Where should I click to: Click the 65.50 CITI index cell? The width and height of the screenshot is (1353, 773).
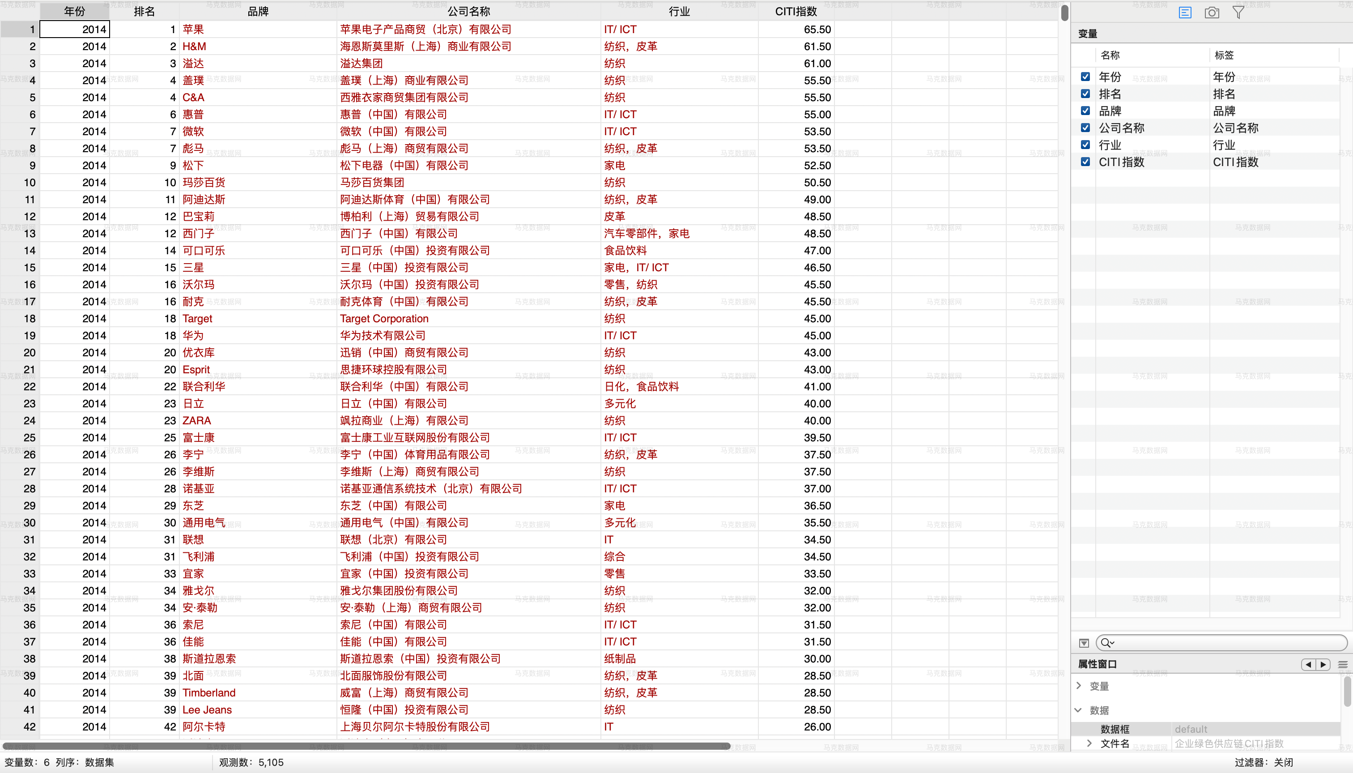point(796,29)
